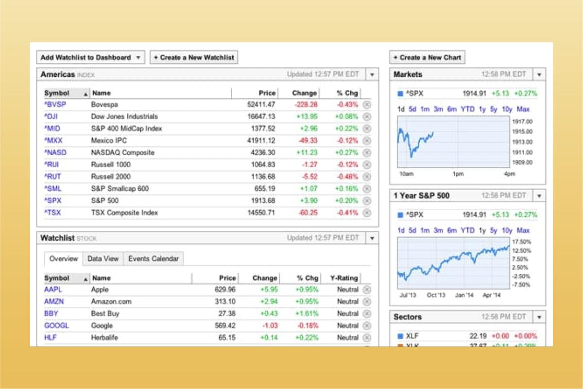Select YTD range in Markets chart
Screen dimensions: 583x389
[x=467, y=109]
